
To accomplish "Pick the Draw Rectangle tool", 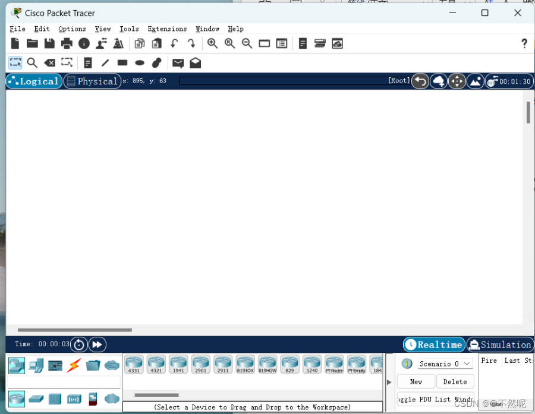I will pos(122,63).
